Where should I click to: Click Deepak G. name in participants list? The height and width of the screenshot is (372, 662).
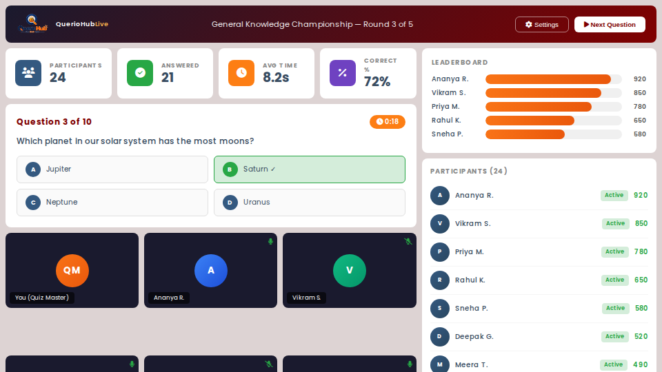coord(474,337)
